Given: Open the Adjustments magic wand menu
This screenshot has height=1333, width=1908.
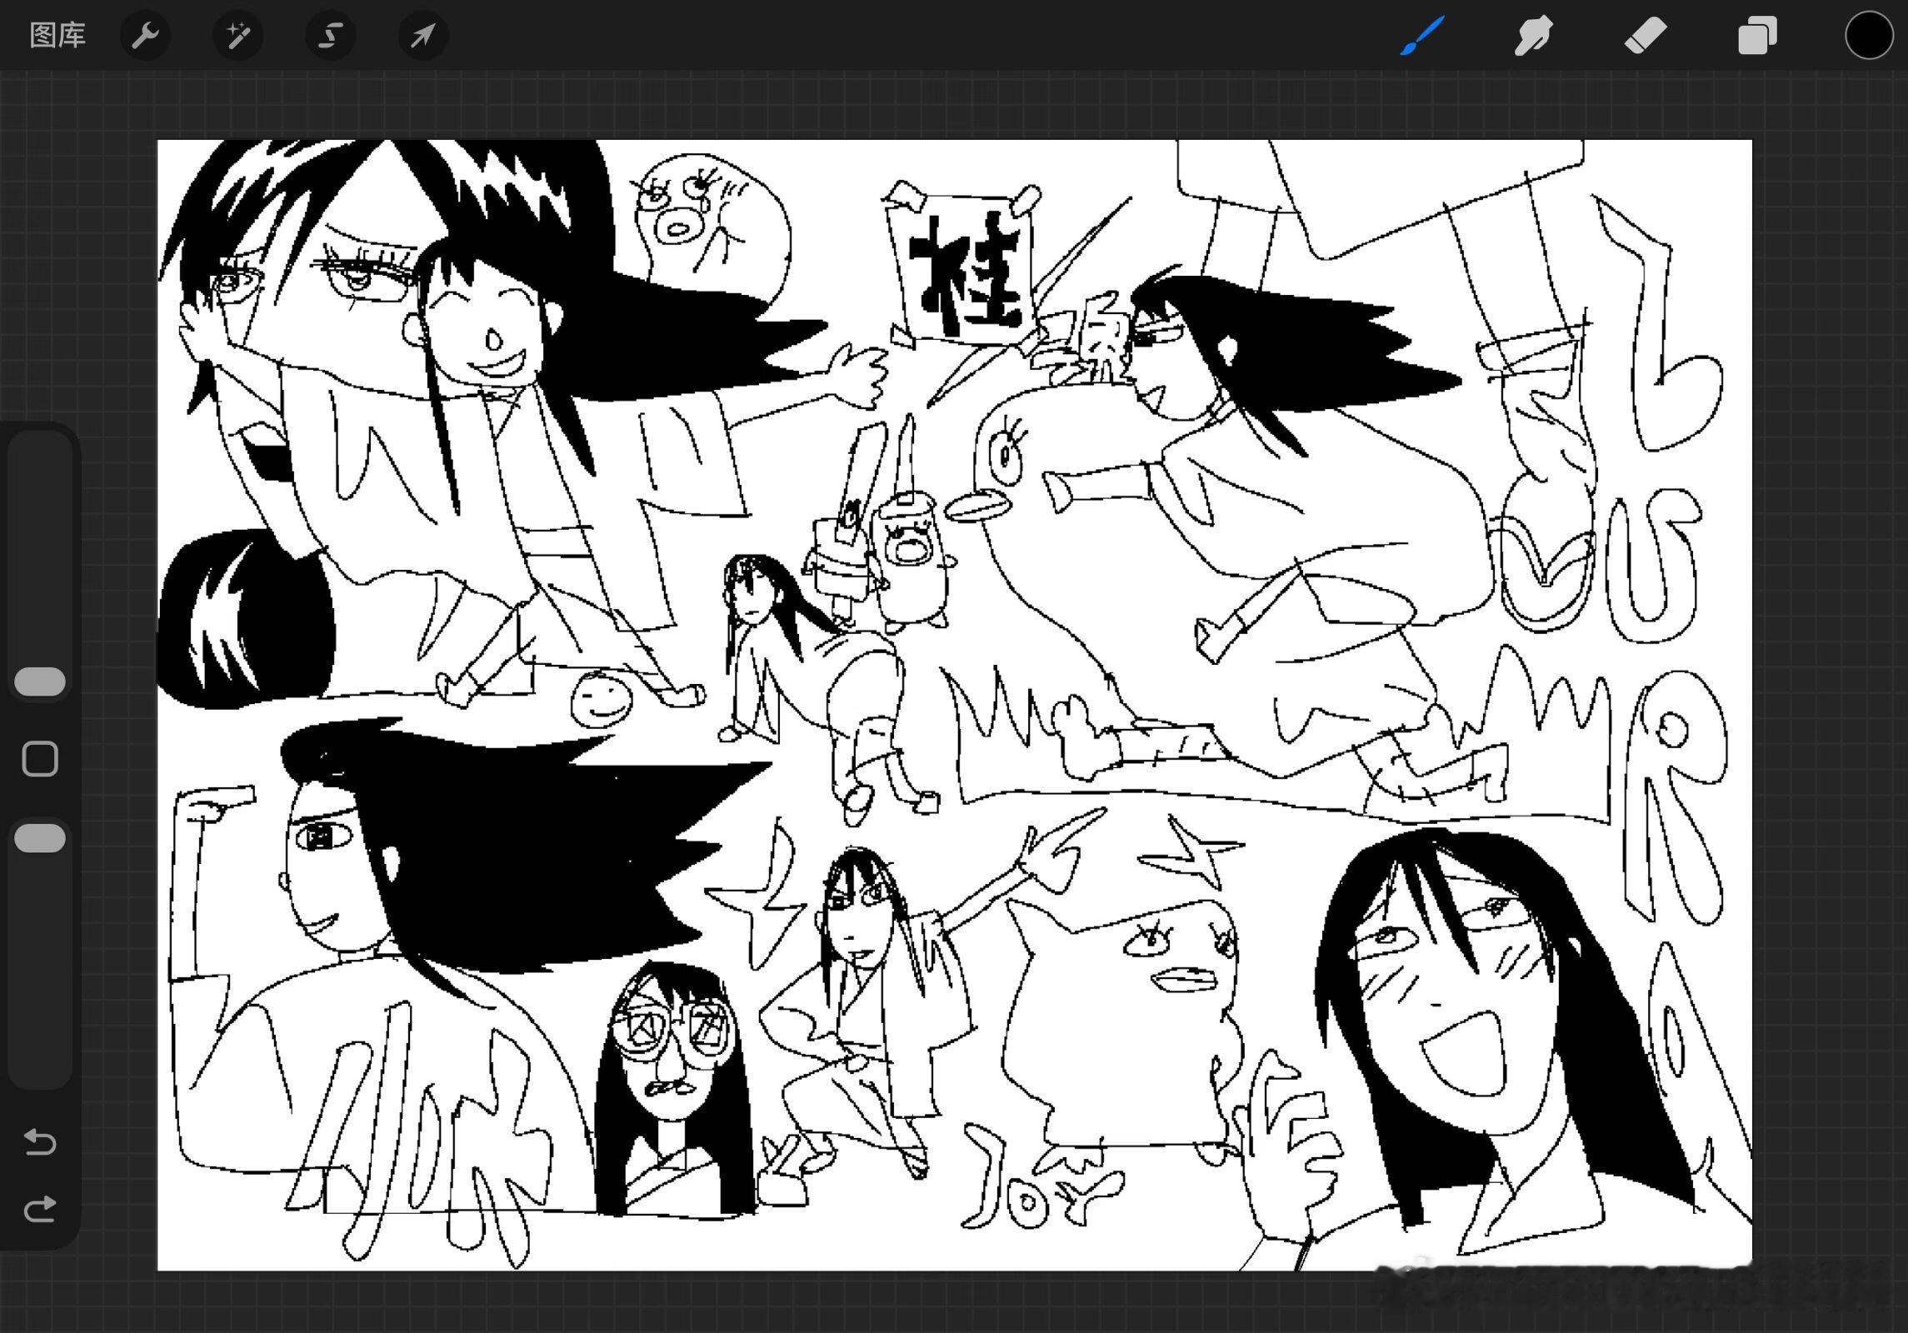Looking at the screenshot, I should [x=238, y=36].
